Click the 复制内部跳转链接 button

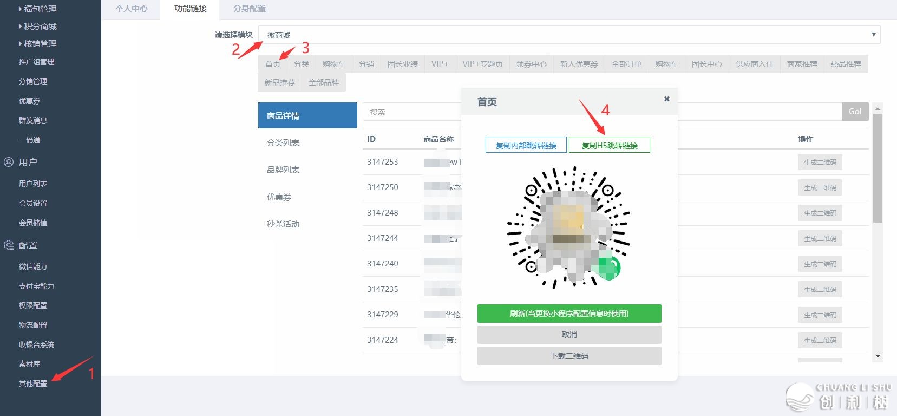coord(526,145)
